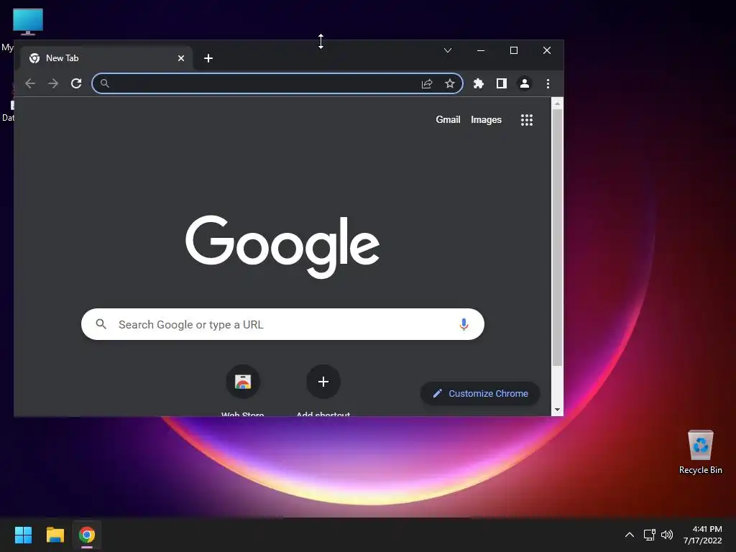Click the vertical scrollbar thumb

557,237
